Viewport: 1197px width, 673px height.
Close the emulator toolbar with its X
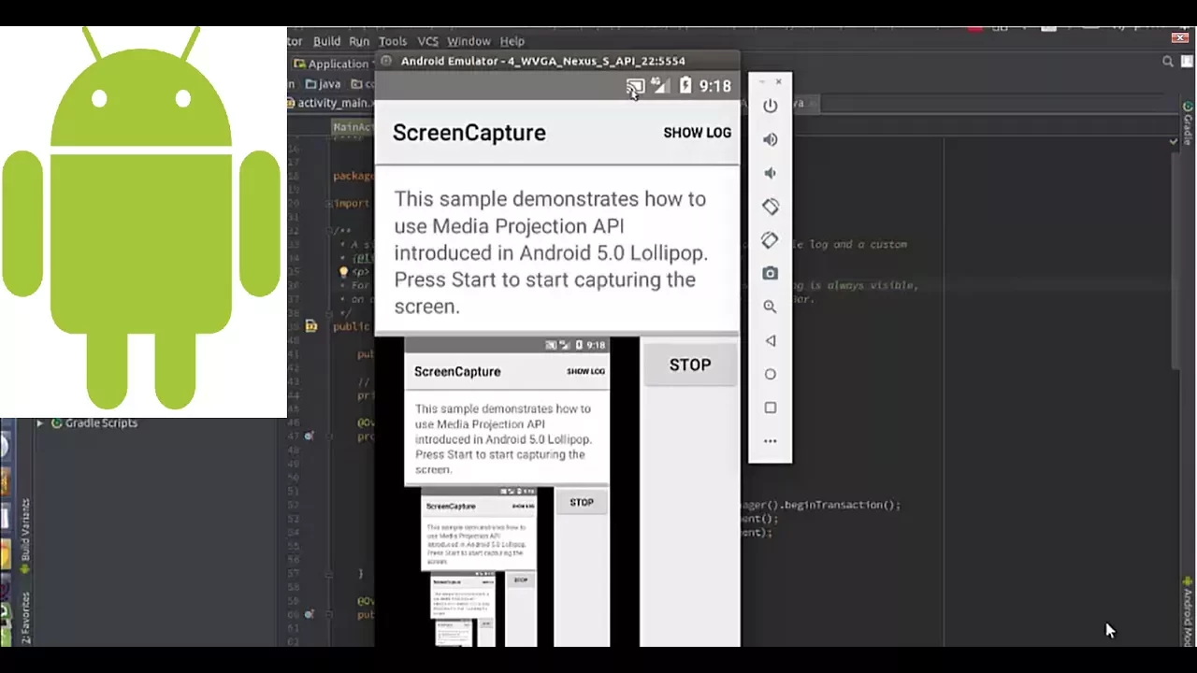coord(778,82)
